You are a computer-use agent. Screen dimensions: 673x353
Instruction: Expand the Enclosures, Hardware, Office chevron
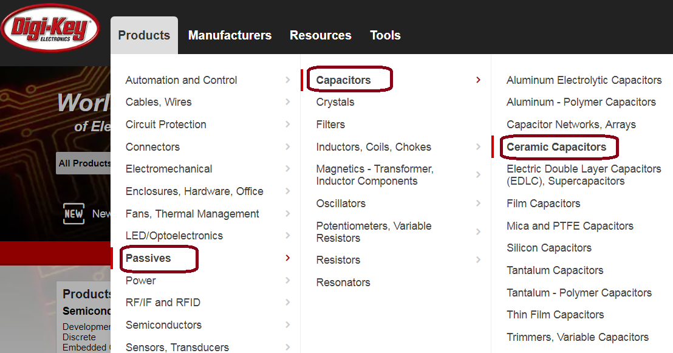[287, 191]
